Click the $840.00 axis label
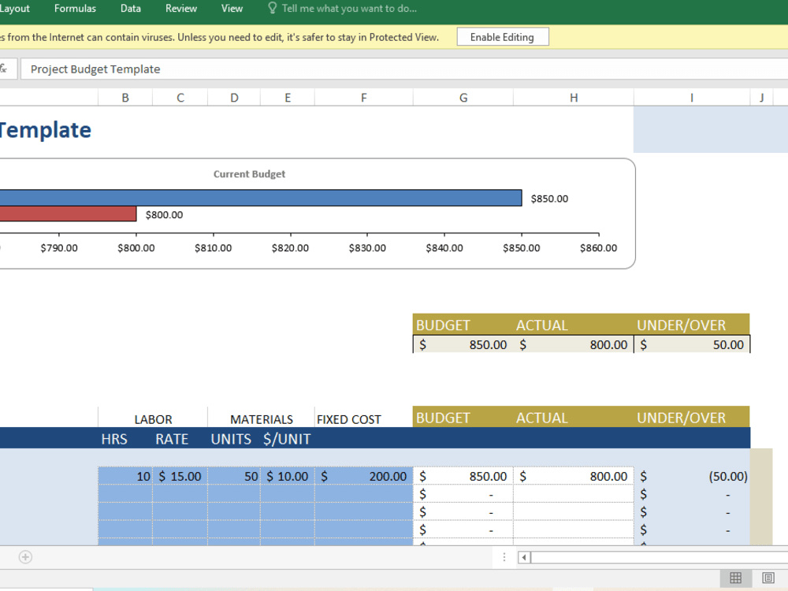 click(444, 247)
